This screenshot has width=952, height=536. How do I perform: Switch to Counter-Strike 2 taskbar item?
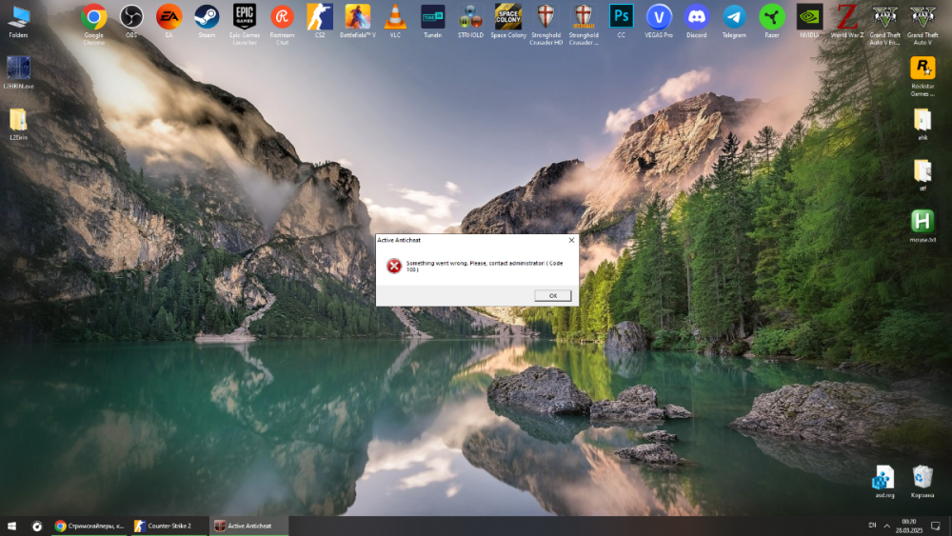pyautogui.click(x=168, y=526)
